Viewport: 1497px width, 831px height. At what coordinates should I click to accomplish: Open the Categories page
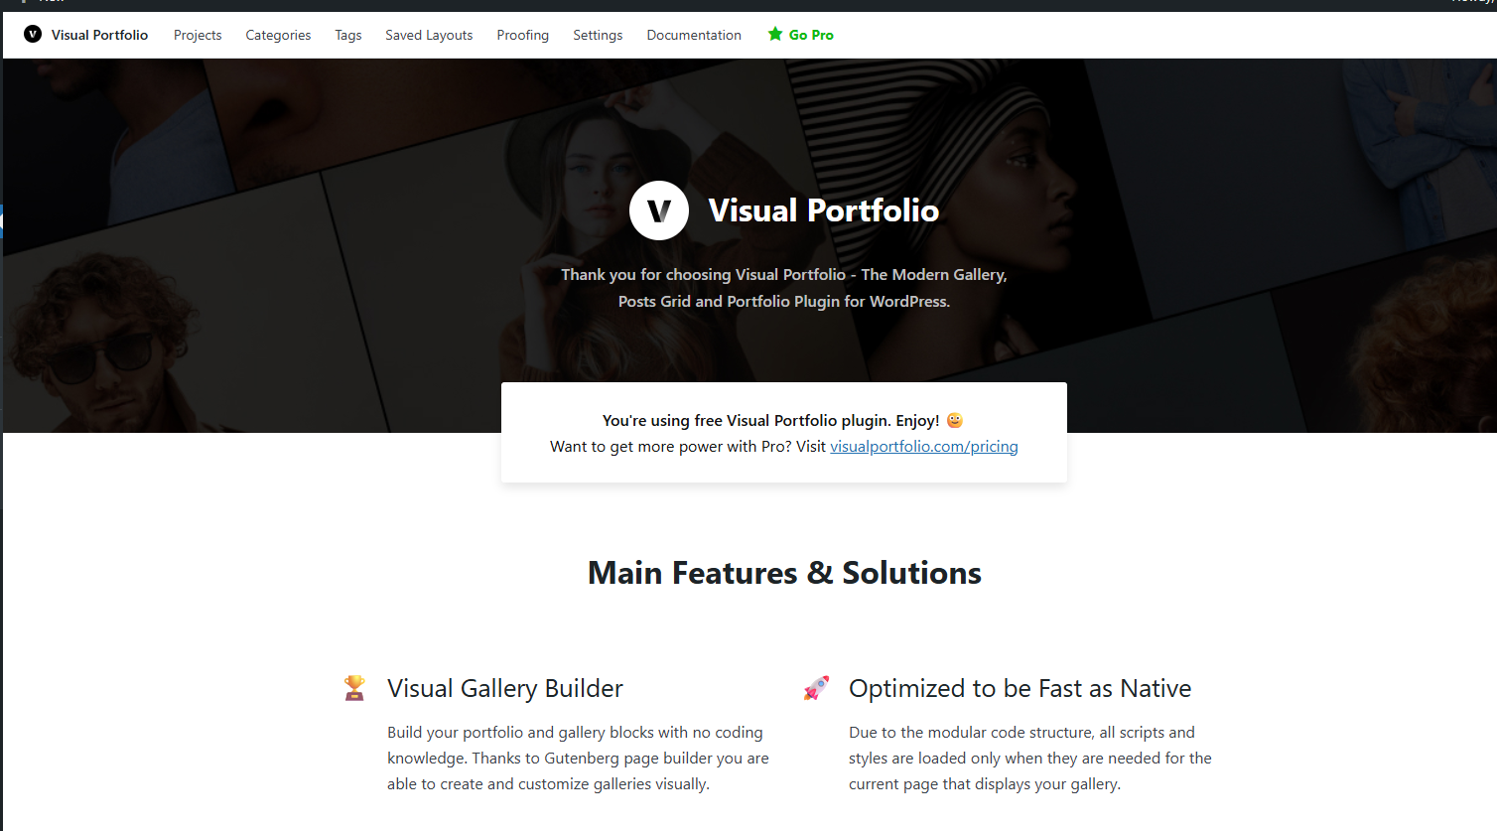pyautogui.click(x=278, y=35)
